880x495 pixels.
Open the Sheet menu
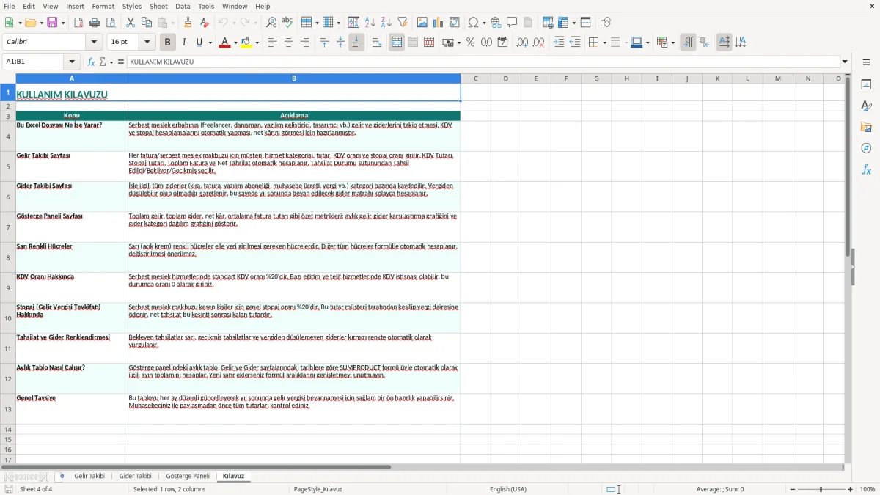[x=158, y=6]
